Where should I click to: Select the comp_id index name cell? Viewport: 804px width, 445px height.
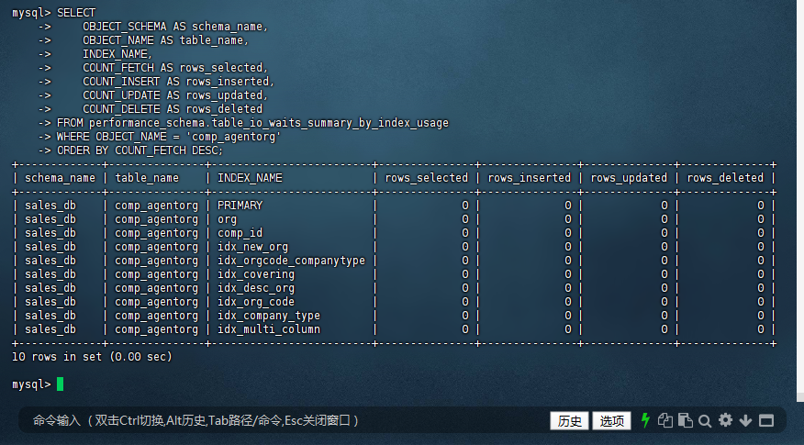pyautogui.click(x=240, y=233)
